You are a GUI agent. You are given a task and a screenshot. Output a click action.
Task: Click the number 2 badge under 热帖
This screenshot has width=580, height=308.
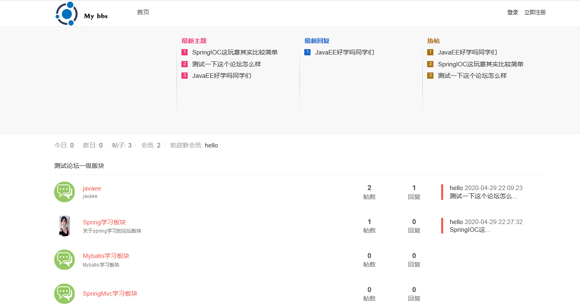tap(430, 64)
